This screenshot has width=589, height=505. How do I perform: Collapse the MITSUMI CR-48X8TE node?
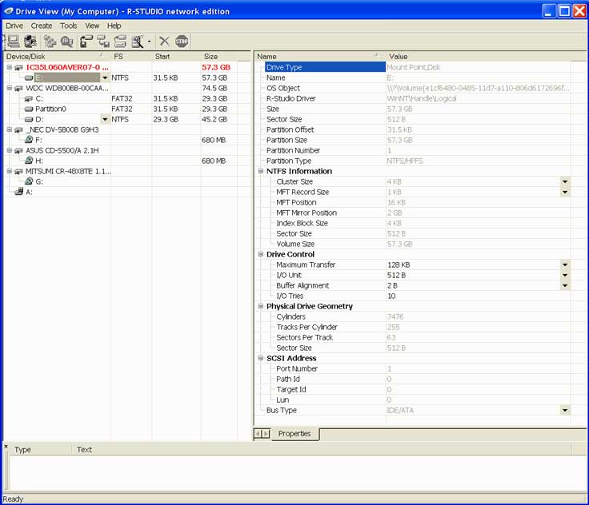click(x=10, y=171)
